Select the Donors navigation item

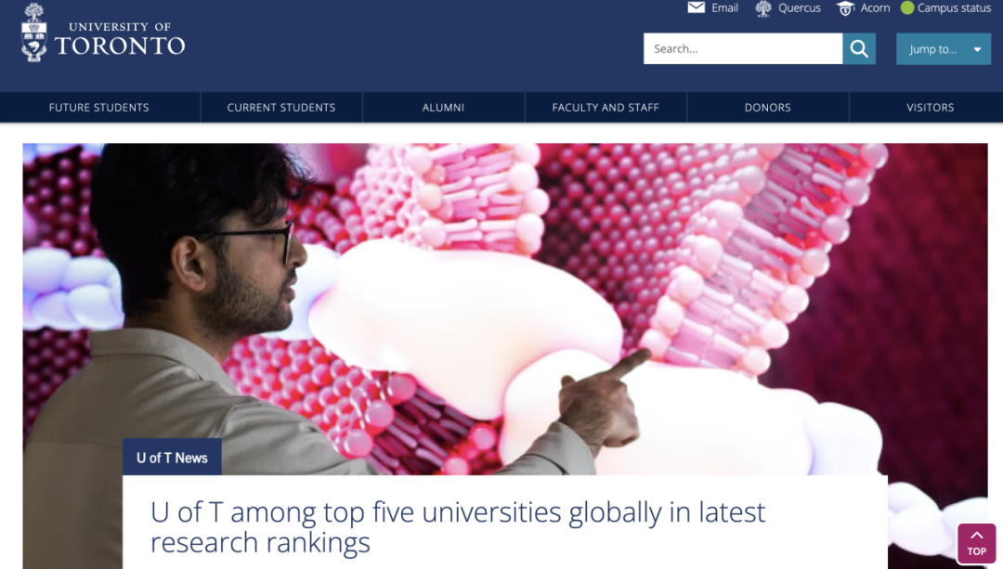pyautogui.click(x=768, y=108)
